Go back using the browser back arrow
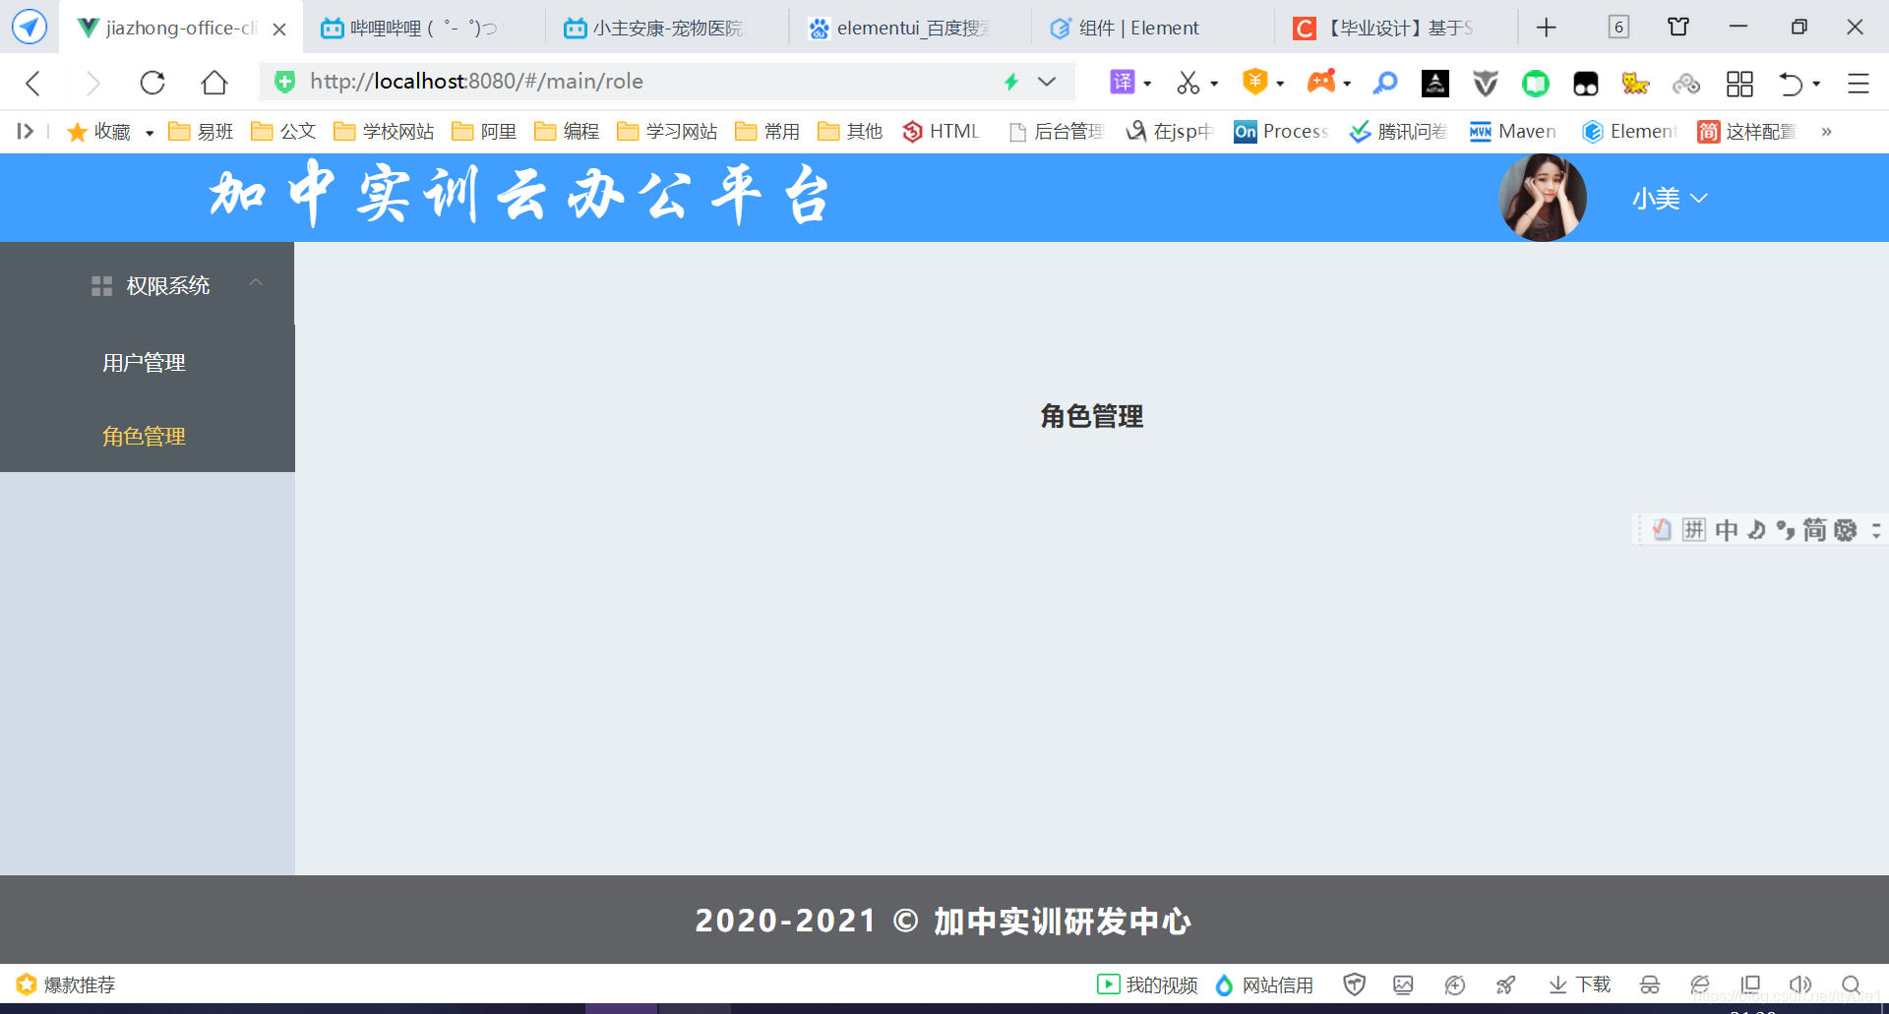The image size is (1889, 1014). coord(33,83)
